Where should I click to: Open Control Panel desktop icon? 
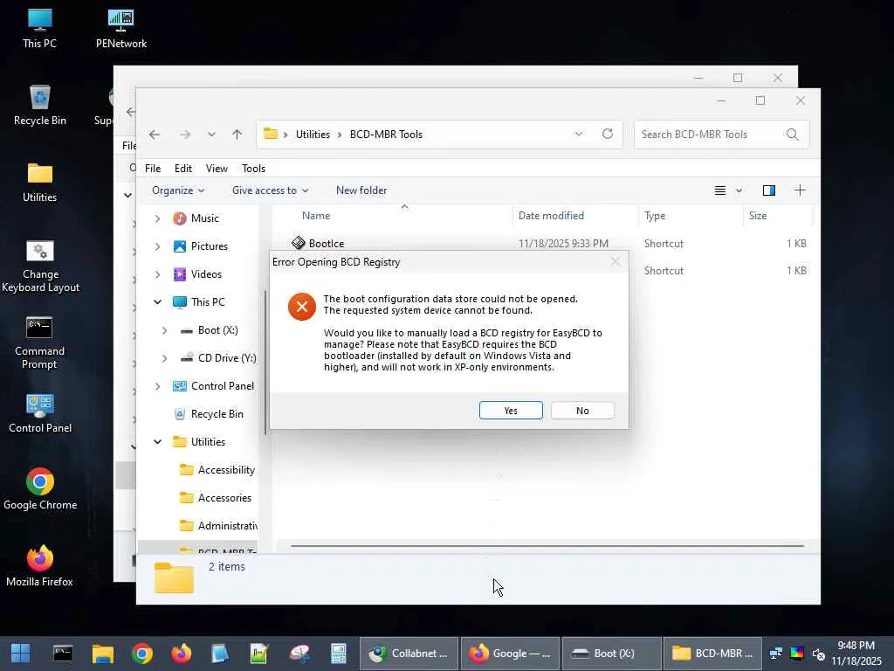40,413
